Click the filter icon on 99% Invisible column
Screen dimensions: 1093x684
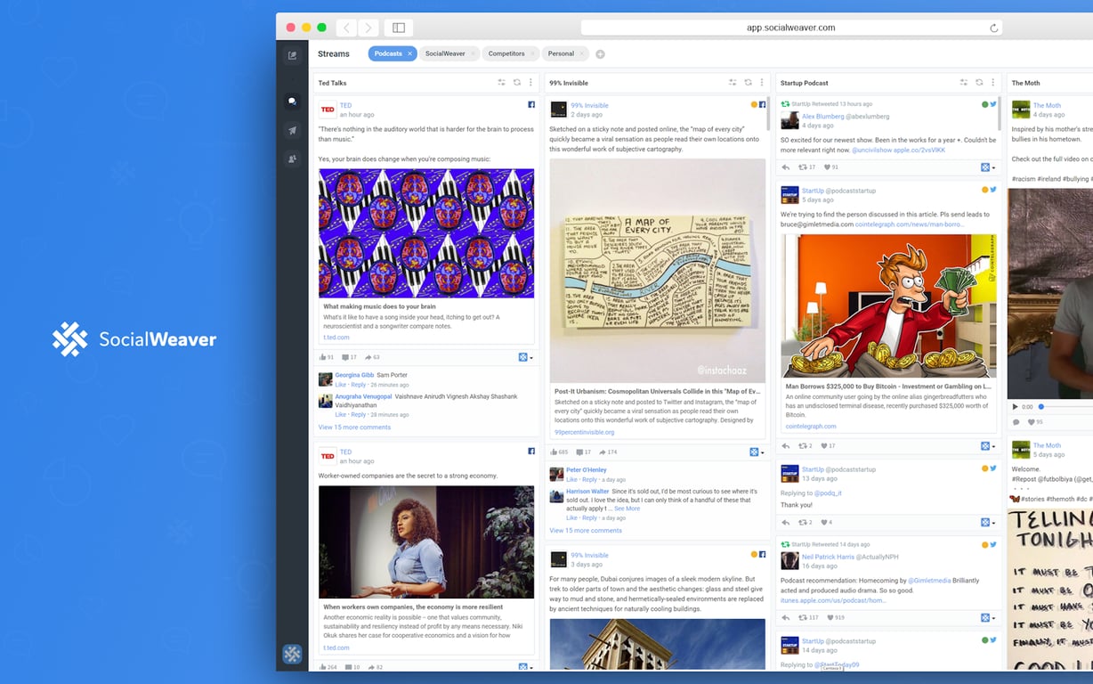click(x=733, y=82)
